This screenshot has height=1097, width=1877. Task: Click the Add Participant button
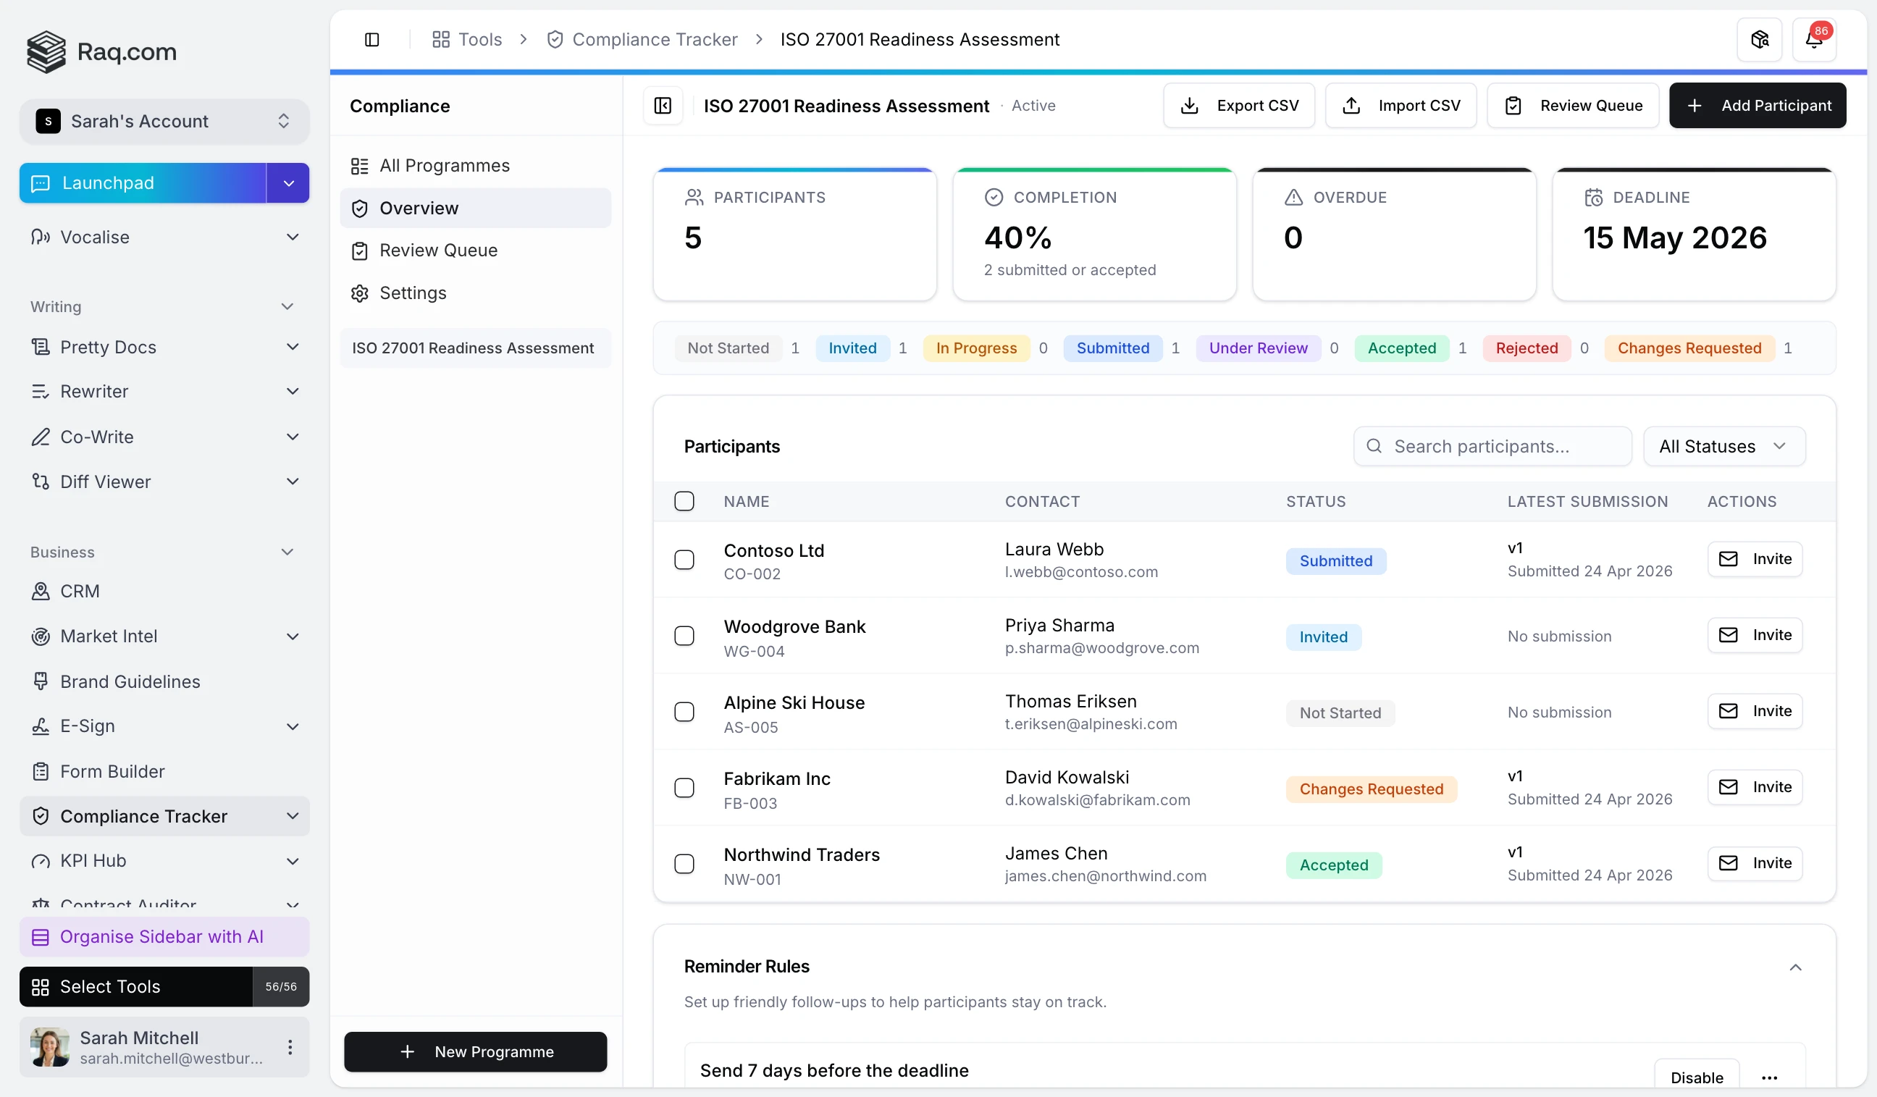click(1757, 105)
